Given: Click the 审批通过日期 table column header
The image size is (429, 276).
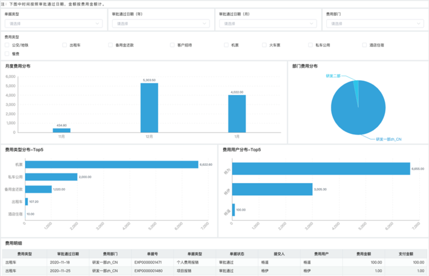Looking at the screenshot, I should (68, 254).
